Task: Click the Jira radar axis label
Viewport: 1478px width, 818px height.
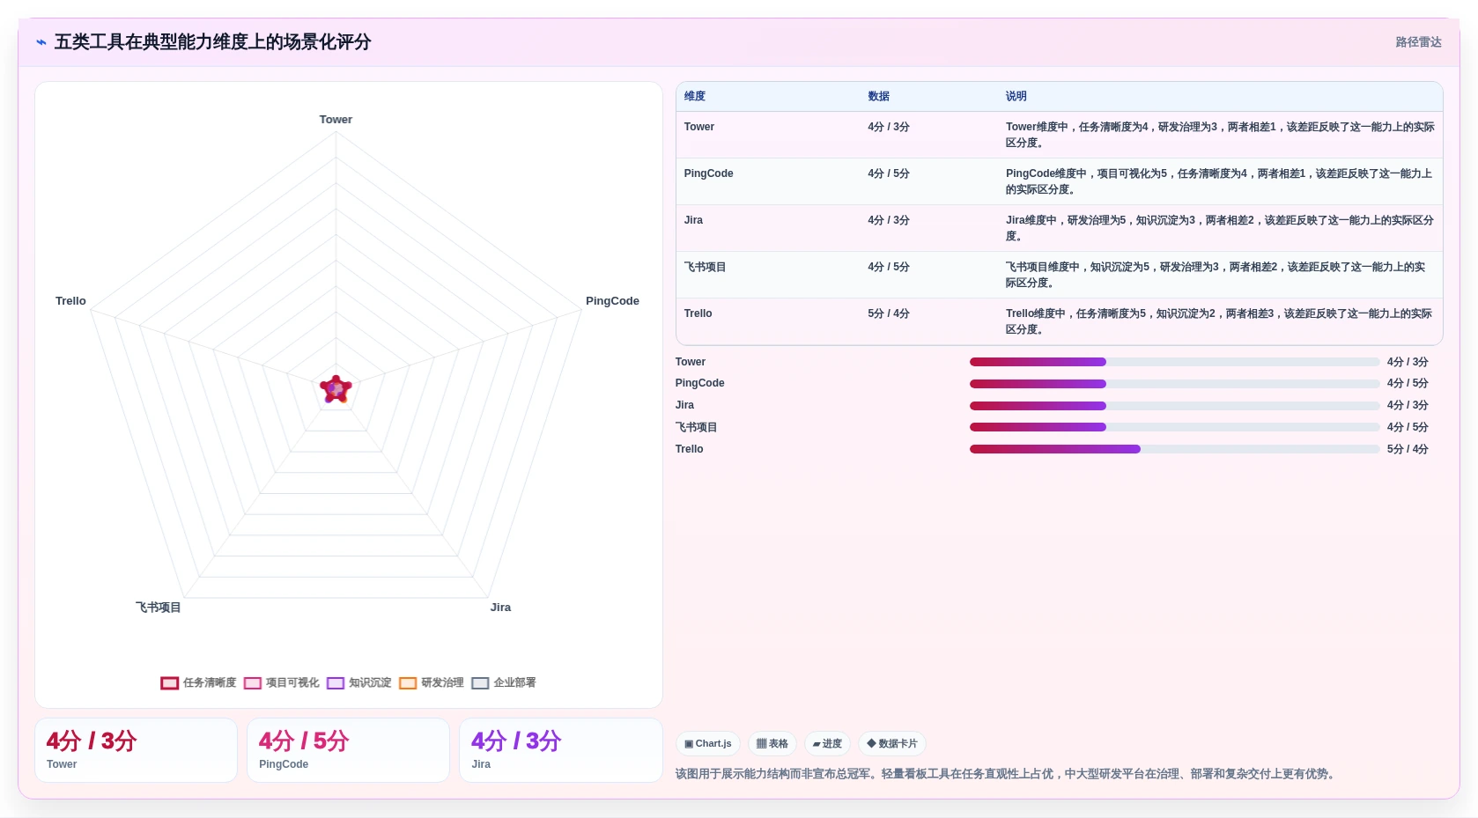Action: coord(500,608)
